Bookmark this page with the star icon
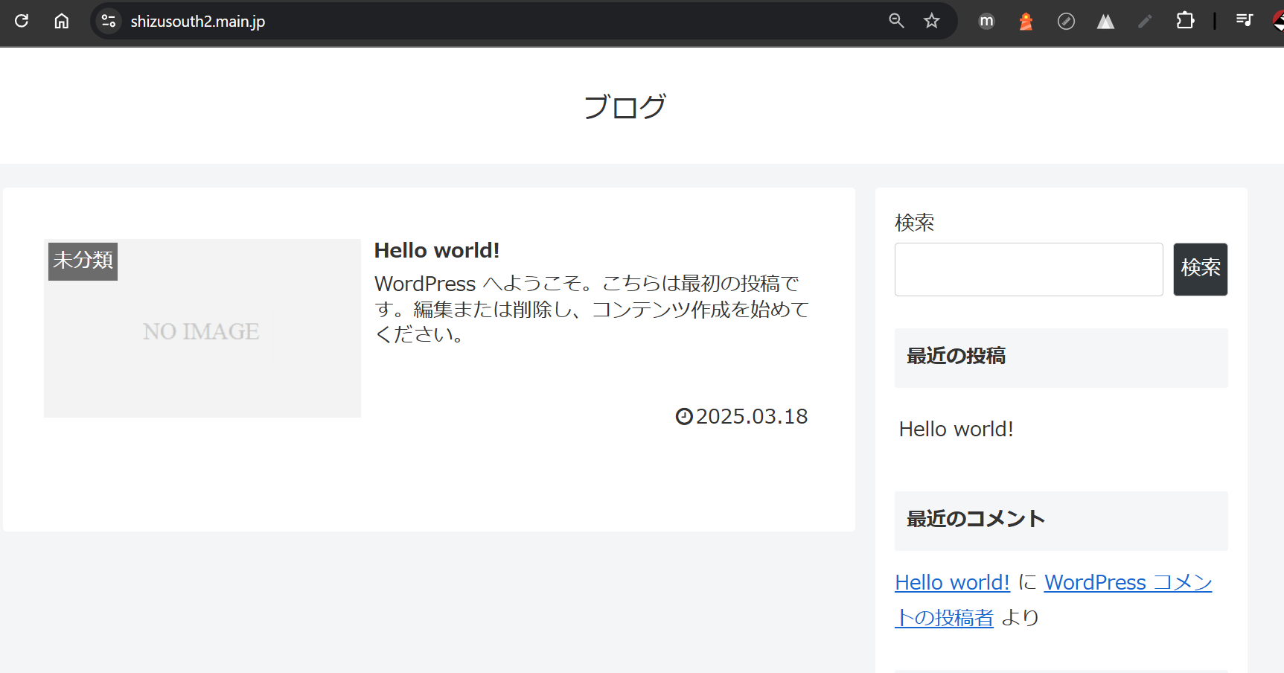 [x=932, y=21]
